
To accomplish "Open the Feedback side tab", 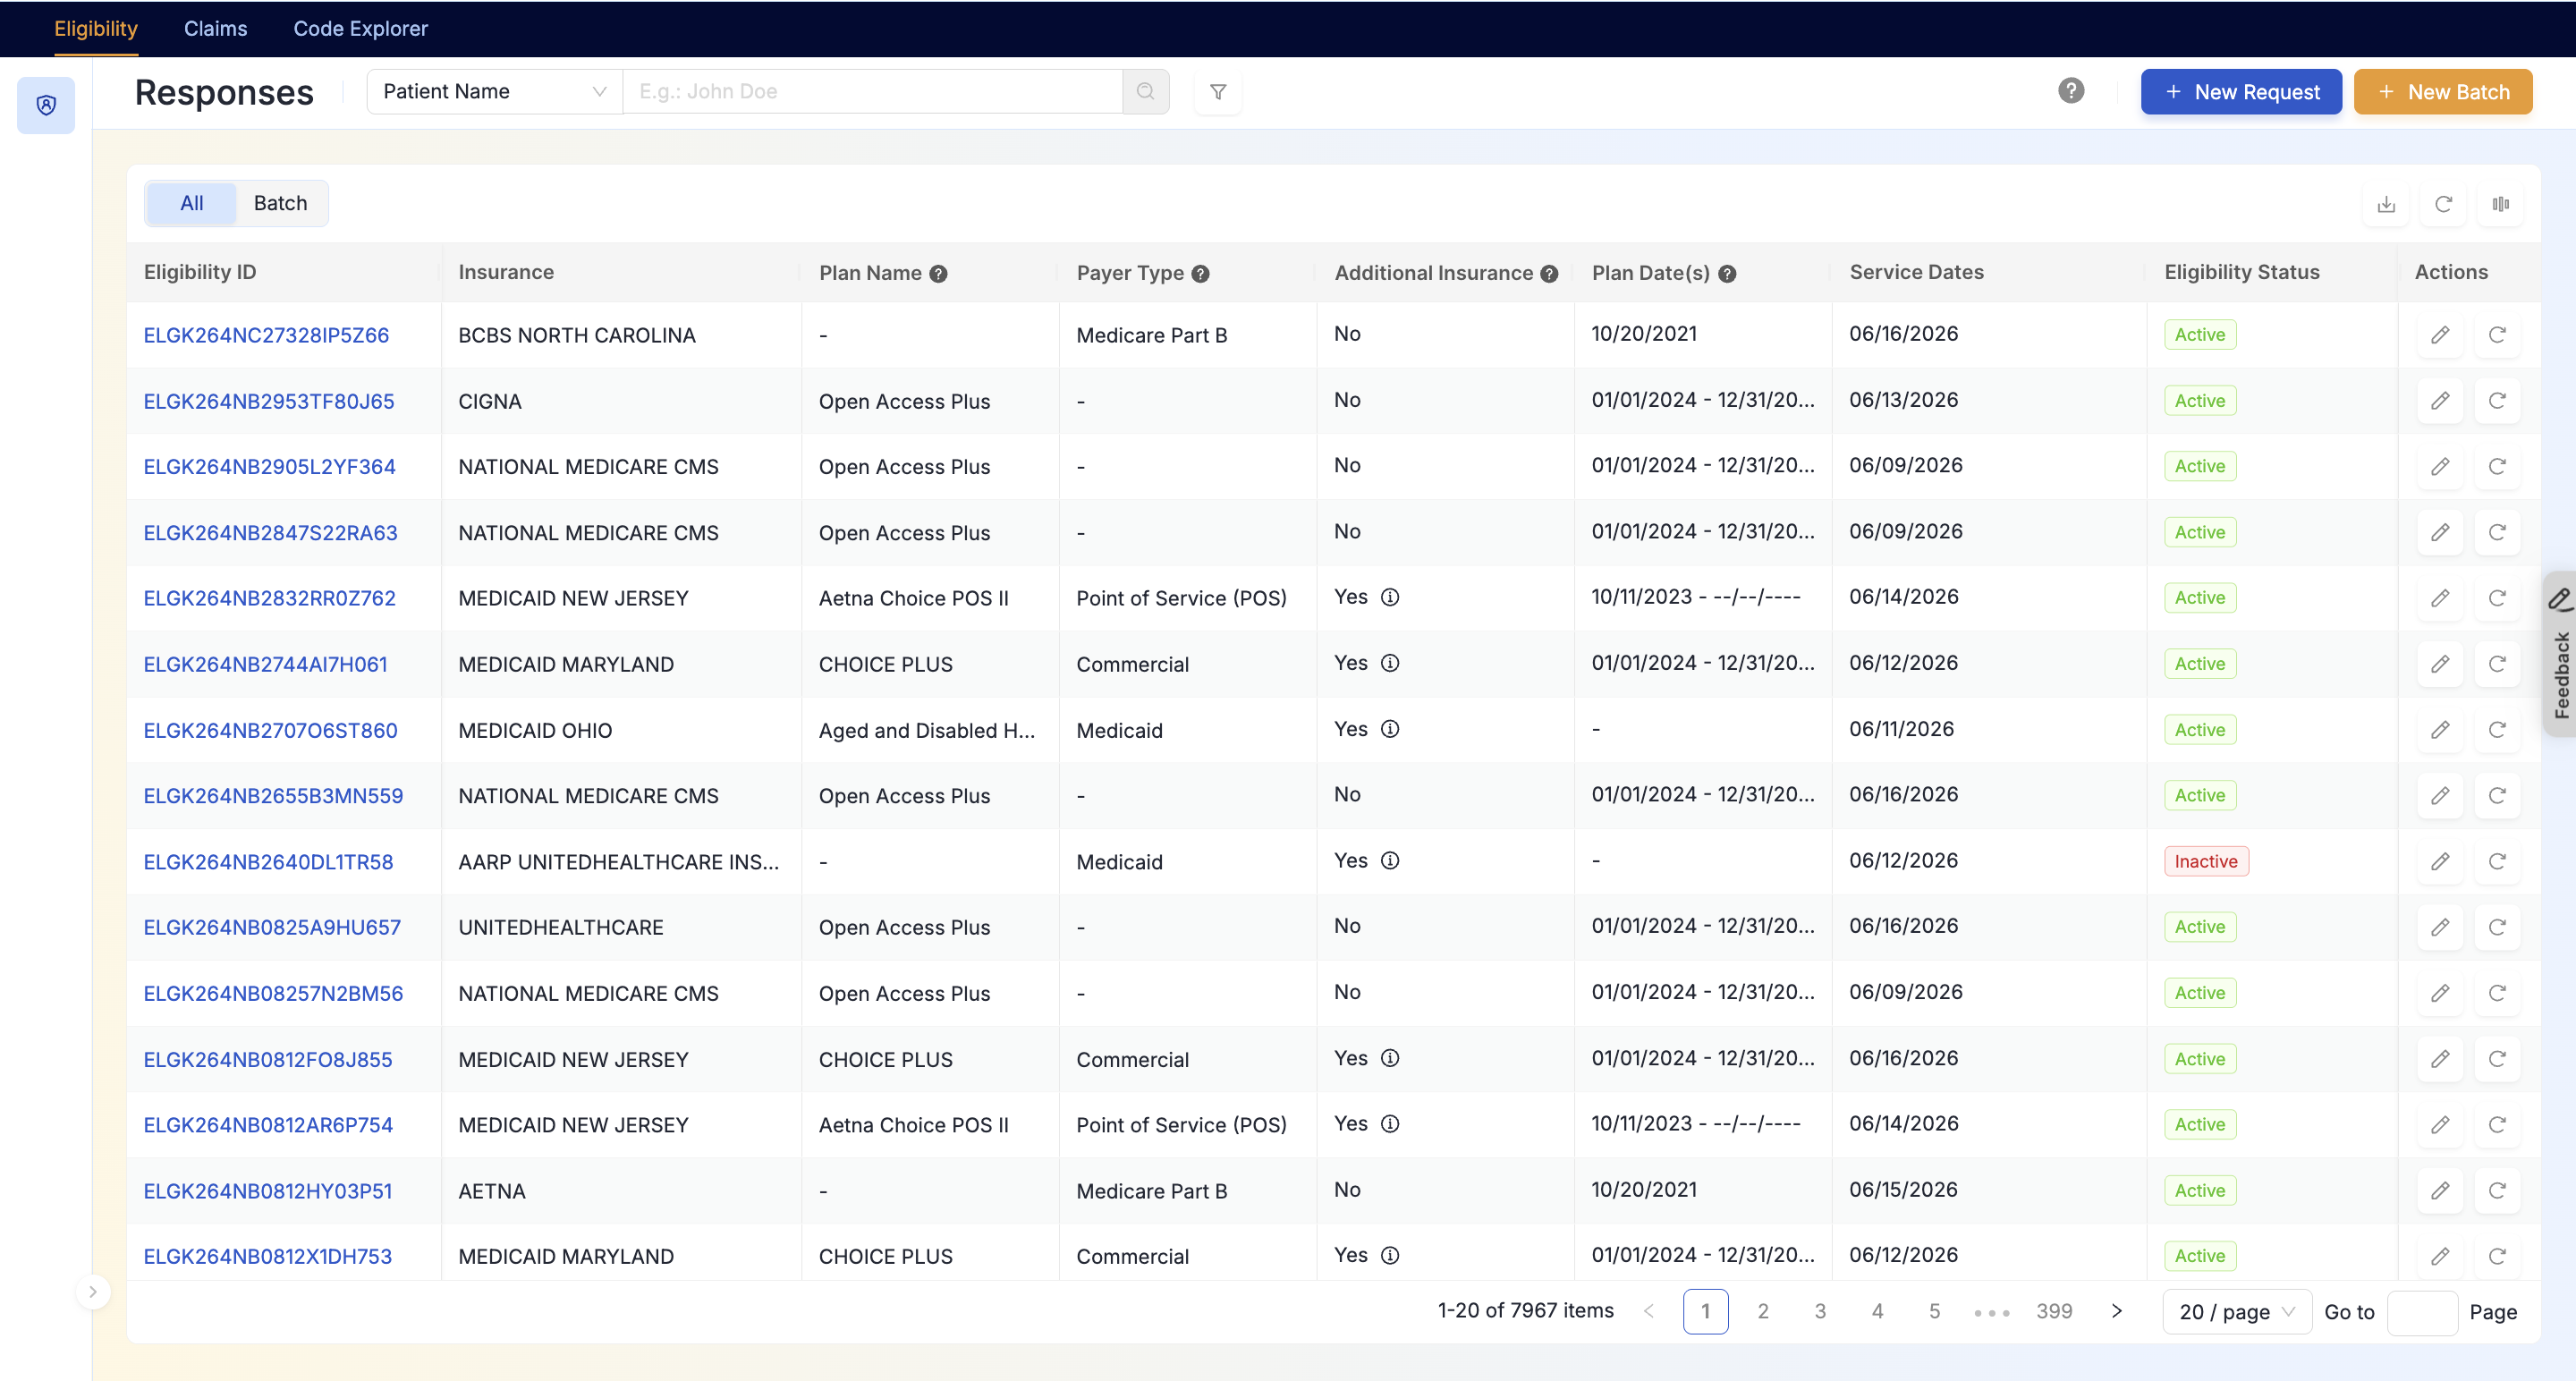I will coord(2560,655).
